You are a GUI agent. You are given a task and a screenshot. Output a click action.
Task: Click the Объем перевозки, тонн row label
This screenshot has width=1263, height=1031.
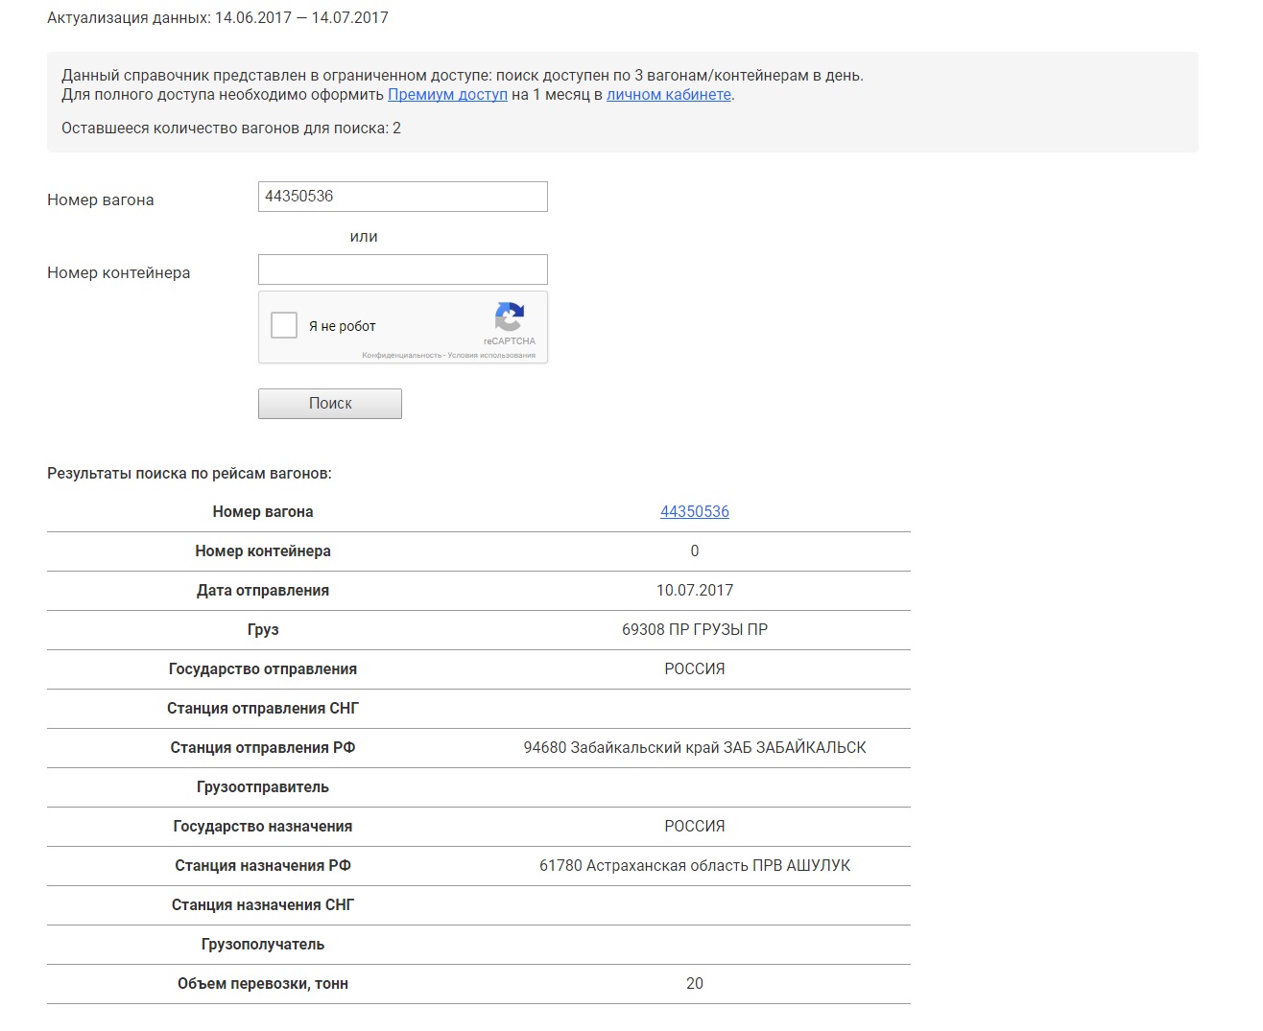(263, 984)
